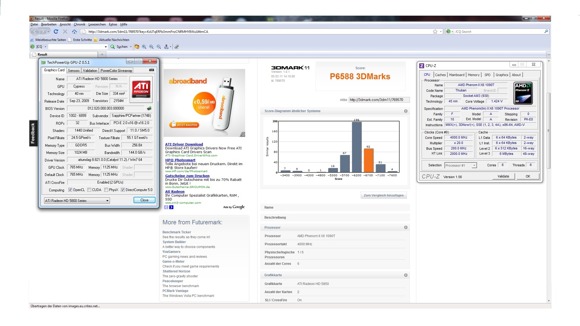Screen dimensions: 580x326
Task: Open the Feedback side tab
Action: tap(33, 133)
